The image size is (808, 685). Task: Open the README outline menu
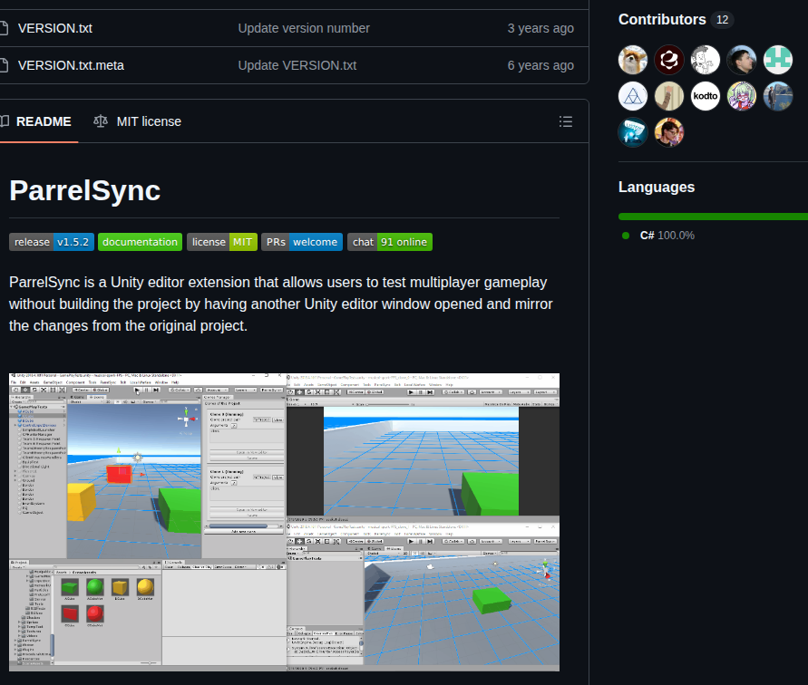coord(566,121)
